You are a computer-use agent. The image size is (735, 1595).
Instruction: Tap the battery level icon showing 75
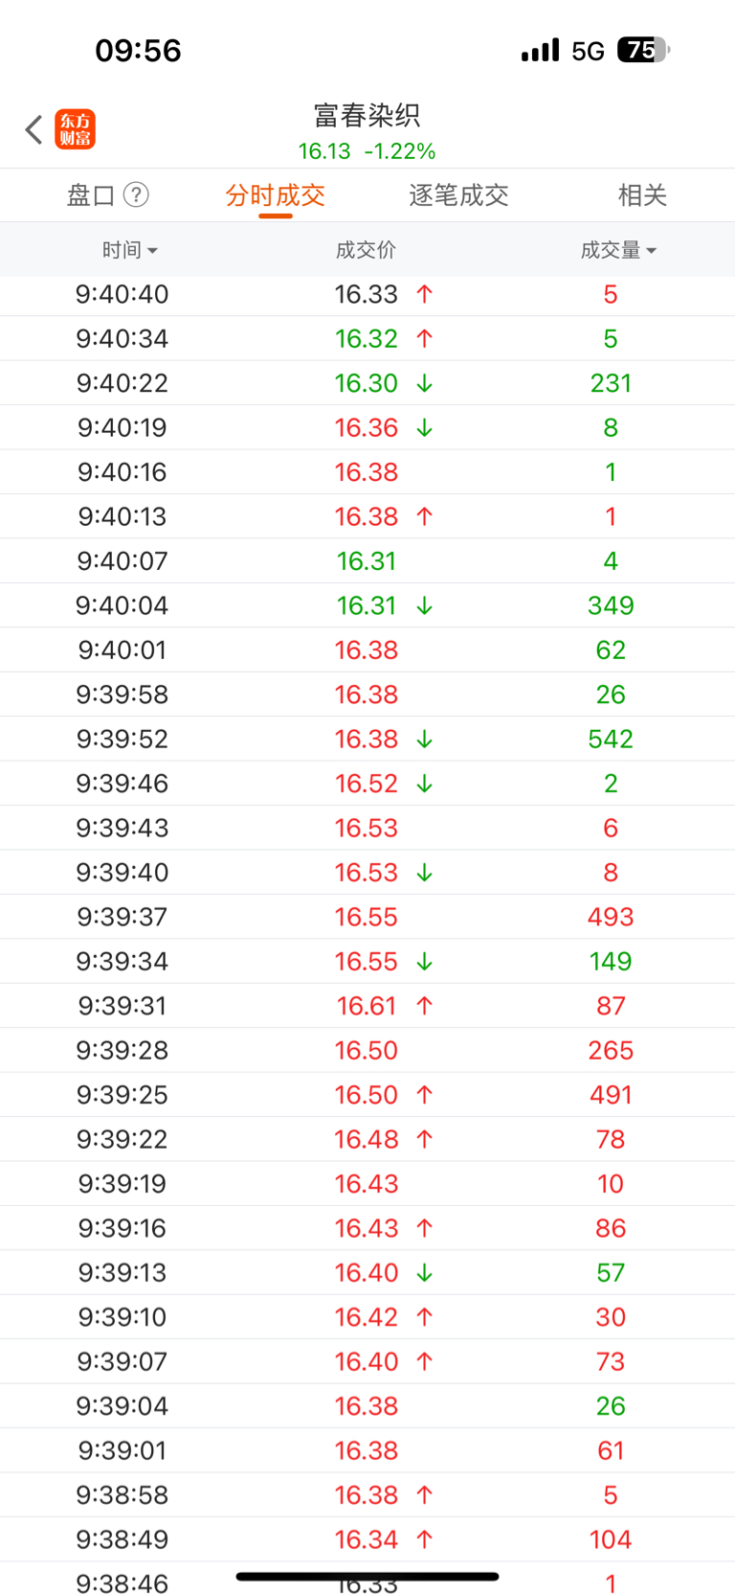click(x=643, y=50)
